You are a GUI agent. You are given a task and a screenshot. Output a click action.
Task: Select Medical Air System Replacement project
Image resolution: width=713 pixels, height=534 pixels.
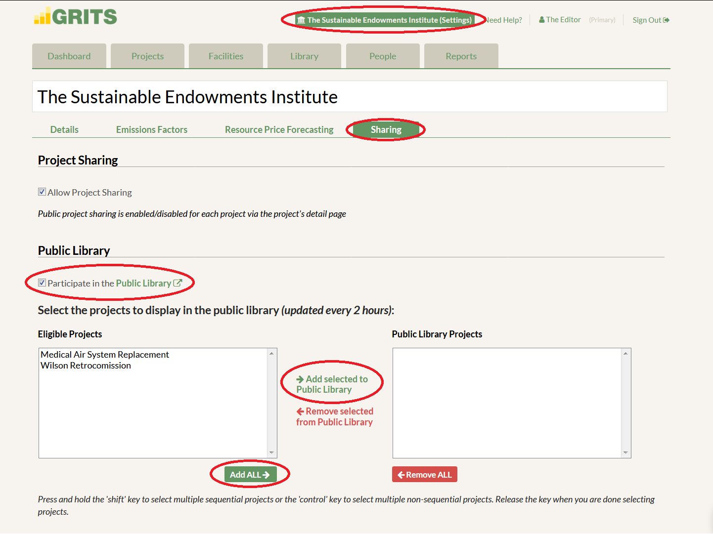[105, 354]
